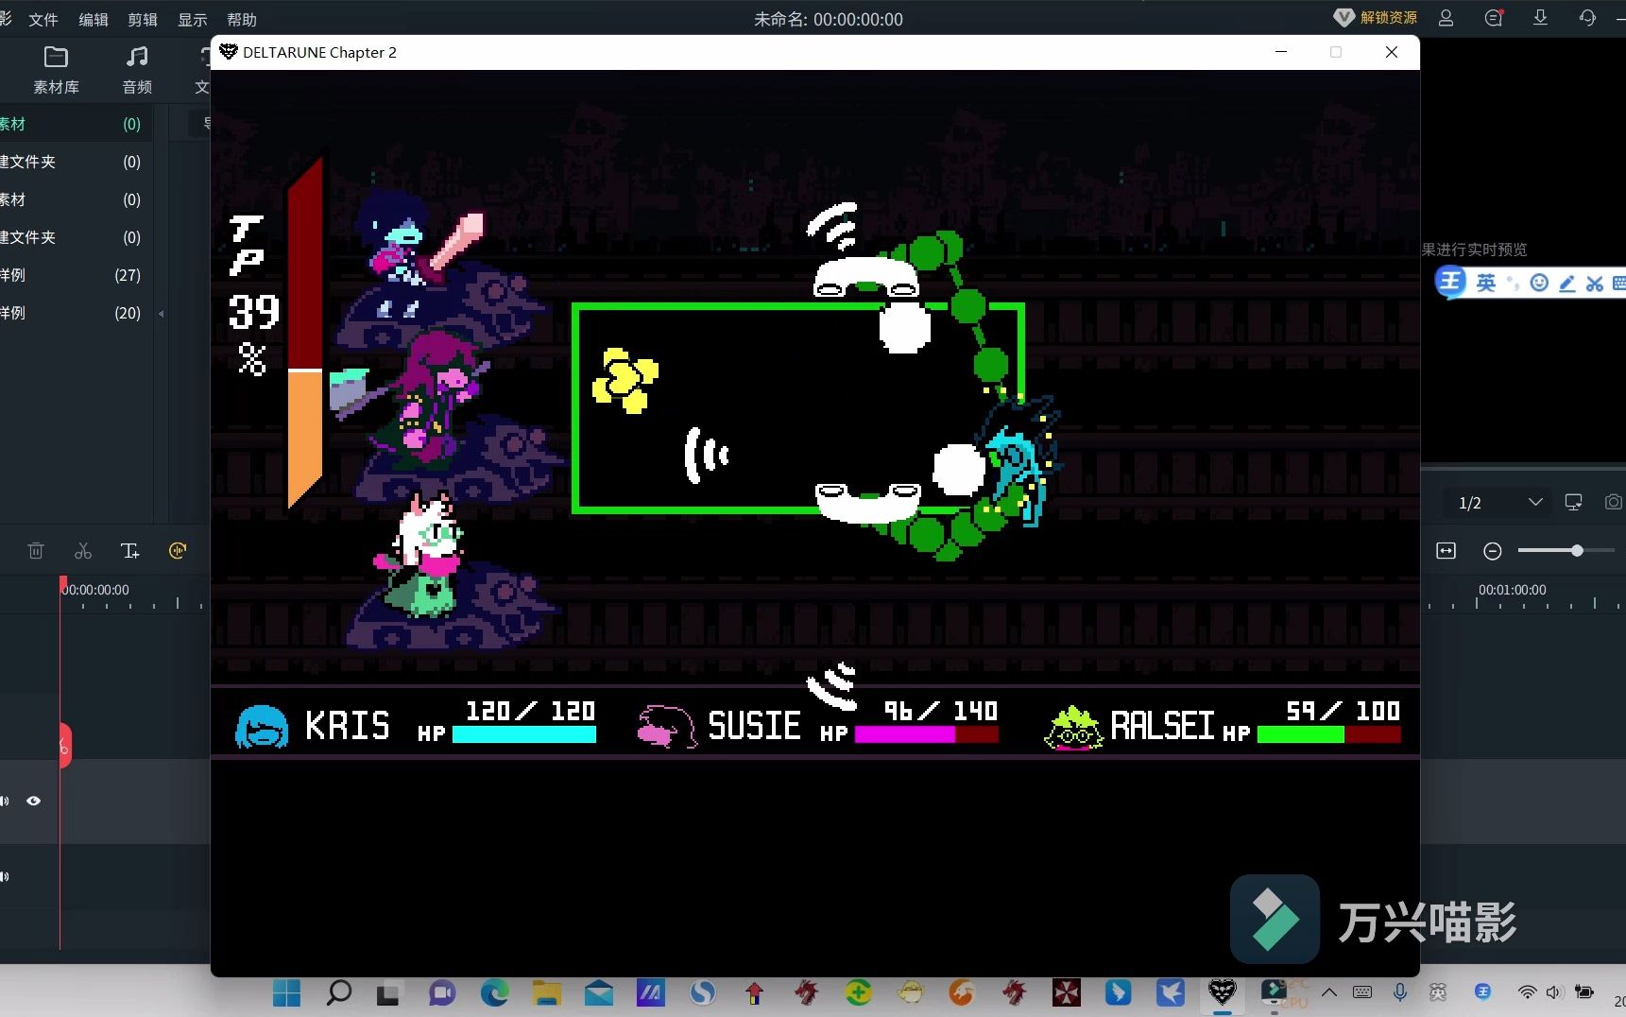The height and width of the screenshot is (1017, 1626).
Task: Click the microphone tray icon
Action: click(x=1400, y=992)
